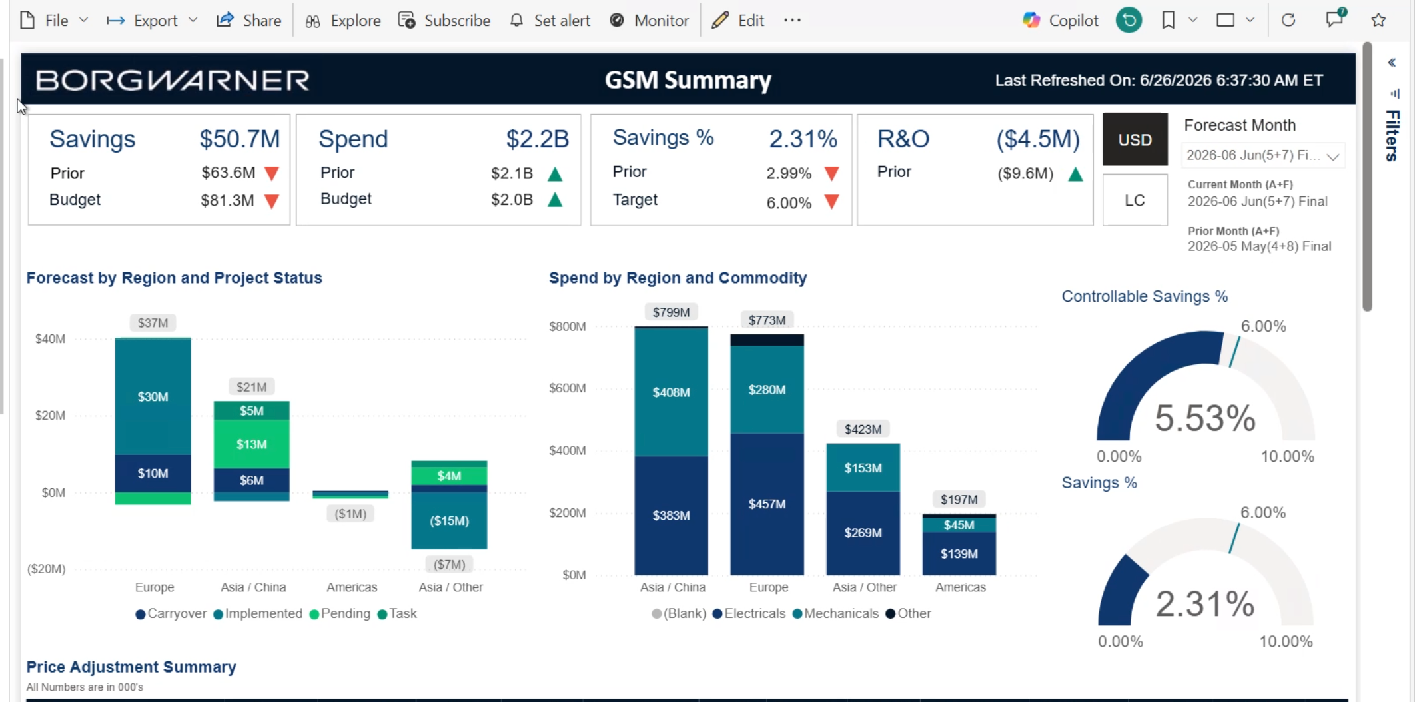The width and height of the screenshot is (1415, 702).
Task: Click red down arrow beside Savings Budget $81.3M
Action: click(x=271, y=201)
